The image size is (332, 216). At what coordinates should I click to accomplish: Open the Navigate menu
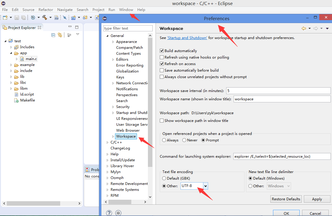point(65,10)
